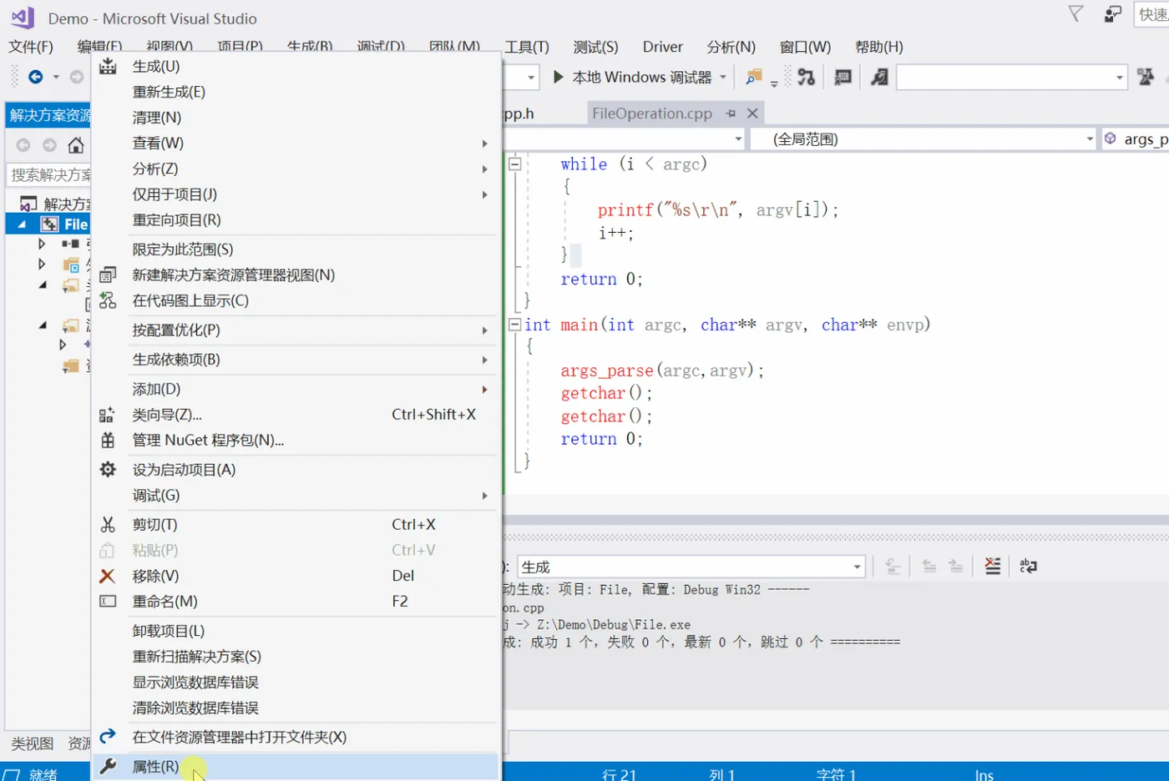Click the args_parse(argc, argv) code line

click(661, 370)
